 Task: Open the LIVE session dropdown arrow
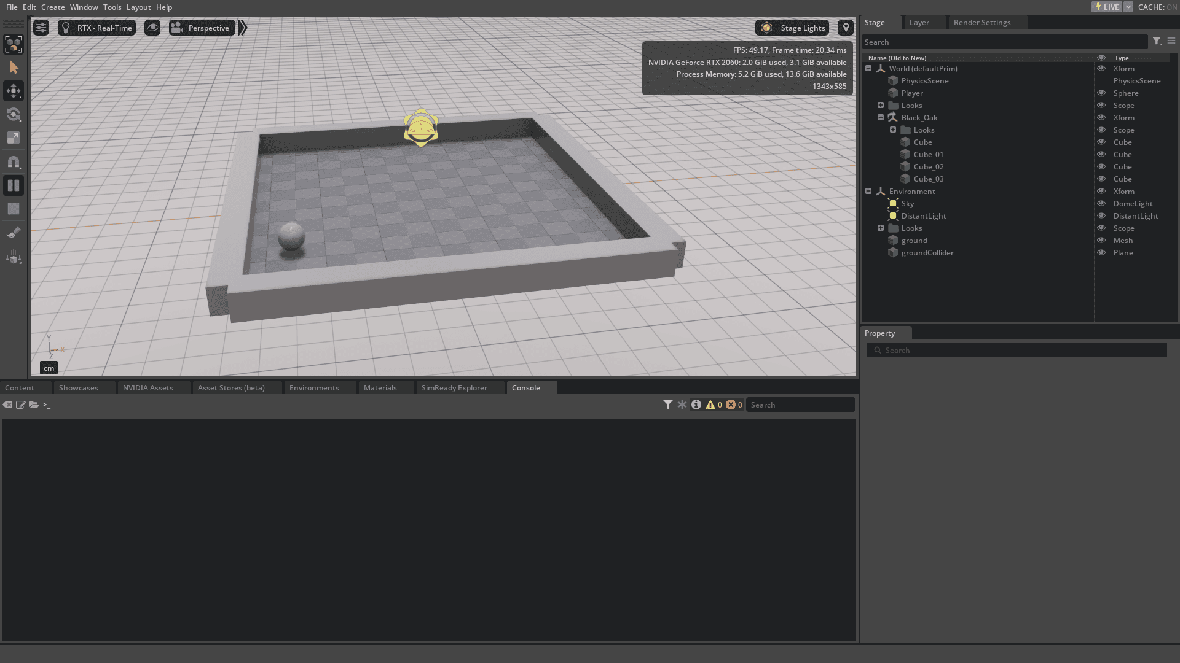[1128, 7]
